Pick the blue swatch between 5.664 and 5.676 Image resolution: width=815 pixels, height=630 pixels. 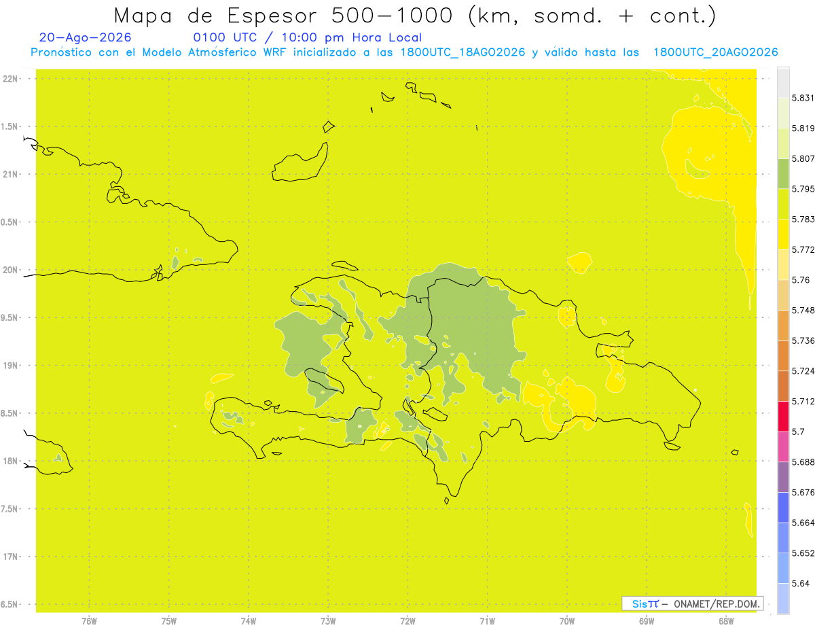(x=783, y=508)
